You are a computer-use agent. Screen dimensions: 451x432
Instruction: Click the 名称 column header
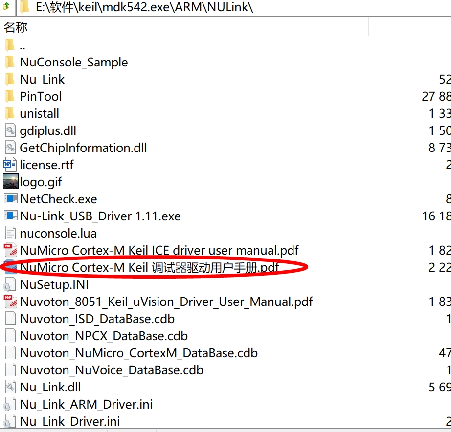[x=16, y=27]
